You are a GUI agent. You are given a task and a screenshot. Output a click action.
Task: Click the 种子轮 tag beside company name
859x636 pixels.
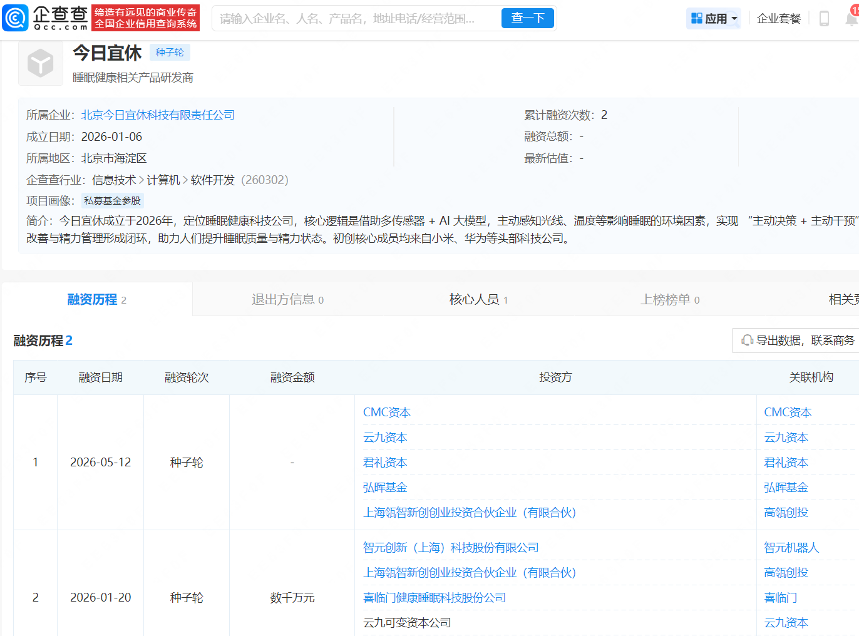click(170, 53)
